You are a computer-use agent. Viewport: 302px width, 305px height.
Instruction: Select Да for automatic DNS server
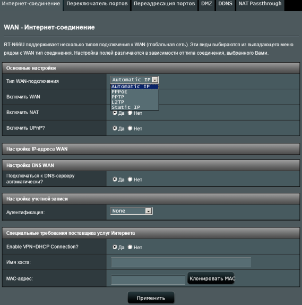115,180
